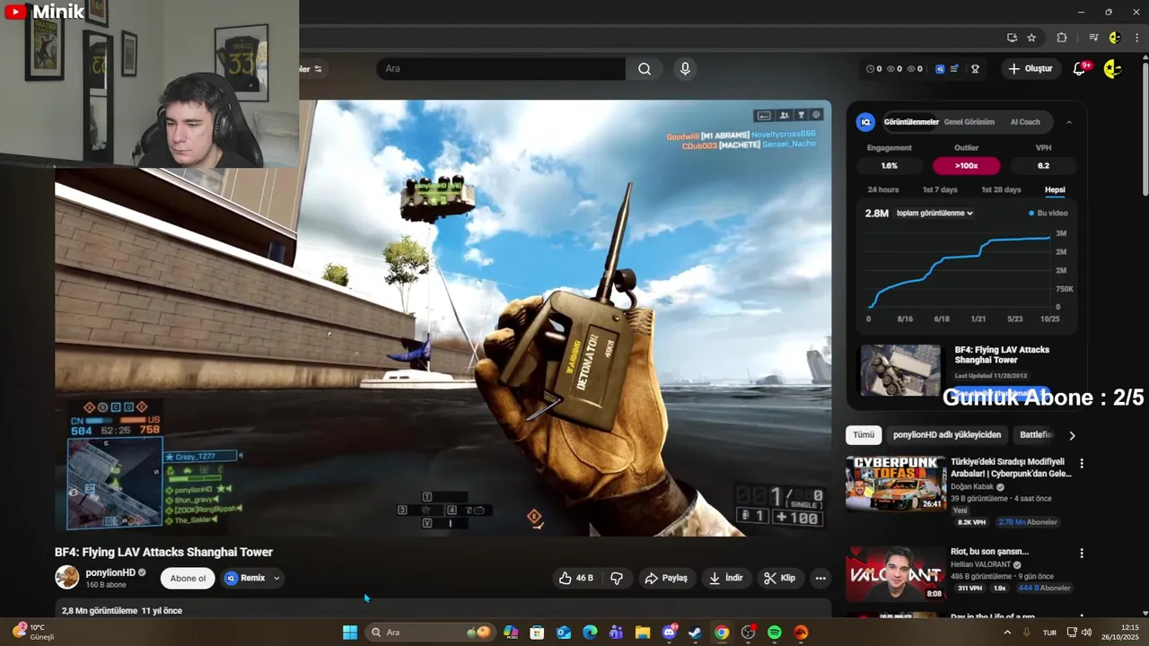Create a clip with Klip button

(x=779, y=578)
